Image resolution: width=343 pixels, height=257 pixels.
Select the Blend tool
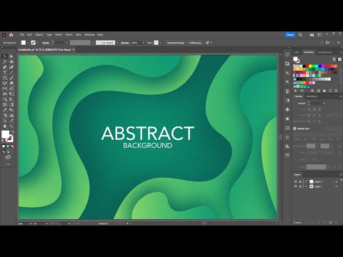pyautogui.click(x=11, y=110)
